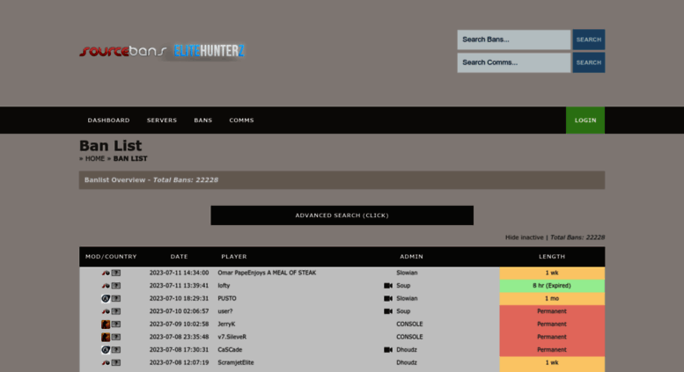Open the Comms menu item
The image size is (684, 372).
(242, 120)
